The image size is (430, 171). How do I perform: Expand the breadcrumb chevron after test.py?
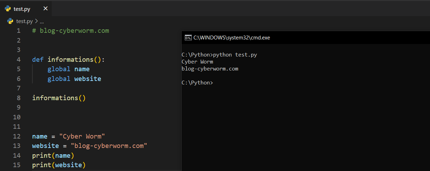(36, 21)
